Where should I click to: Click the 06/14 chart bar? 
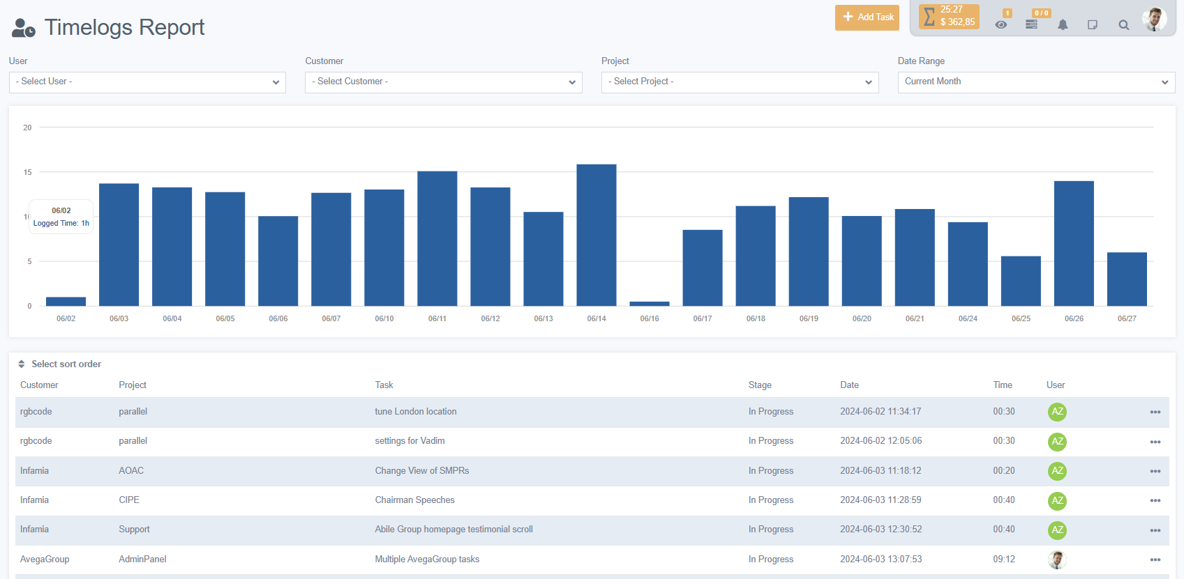pos(597,235)
